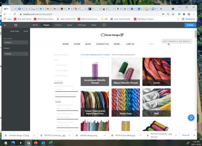Image resolution: width=202 pixels, height=146 pixels.
Task: Click the Add Product button
Action: pos(185,41)
